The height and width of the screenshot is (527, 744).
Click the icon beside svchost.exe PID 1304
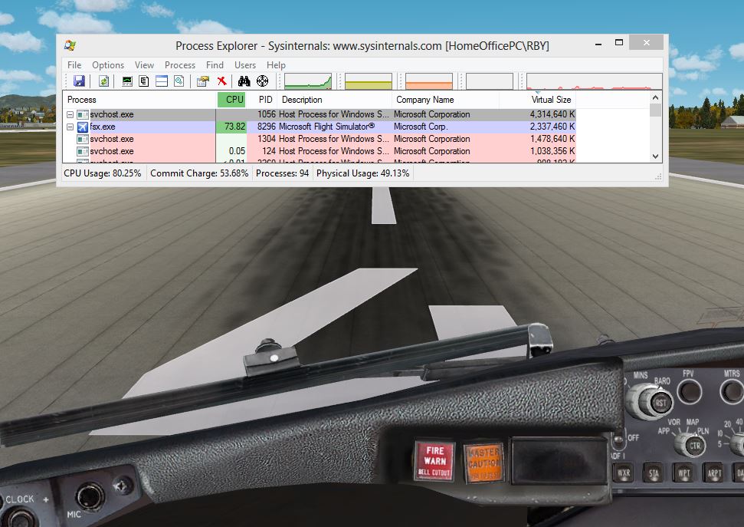83,140
